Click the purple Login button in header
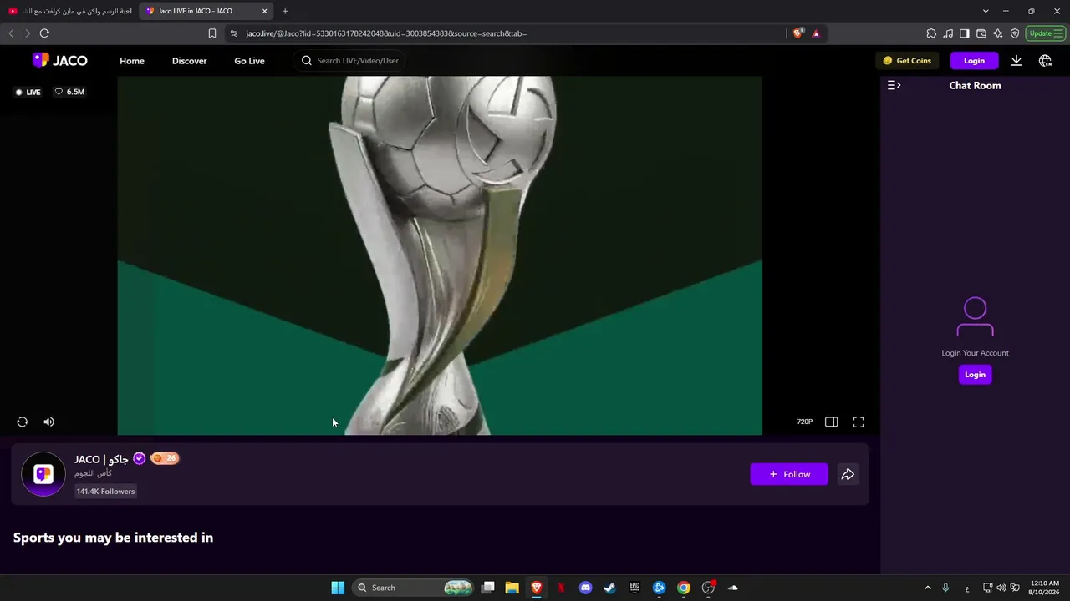The width and height of the screenshot is (1070, 601). point(974,61)
